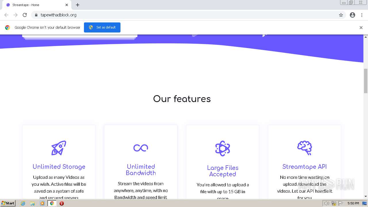Click the Chrome logo in the infobar

7,28
